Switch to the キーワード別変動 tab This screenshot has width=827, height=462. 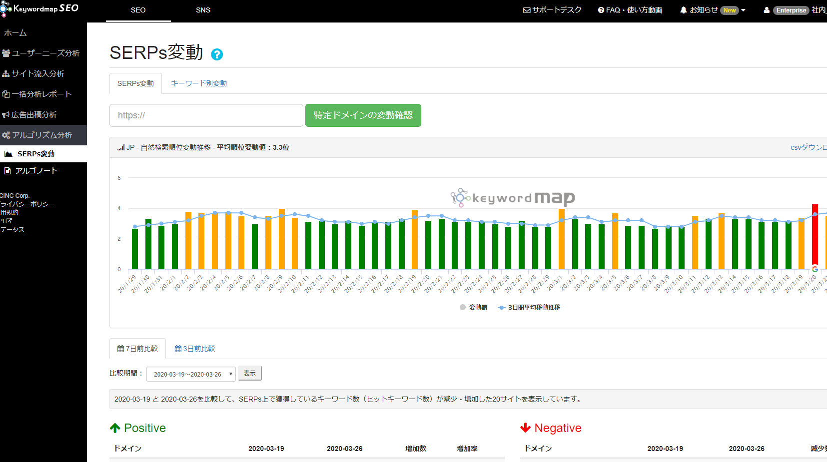click(199, 83)
